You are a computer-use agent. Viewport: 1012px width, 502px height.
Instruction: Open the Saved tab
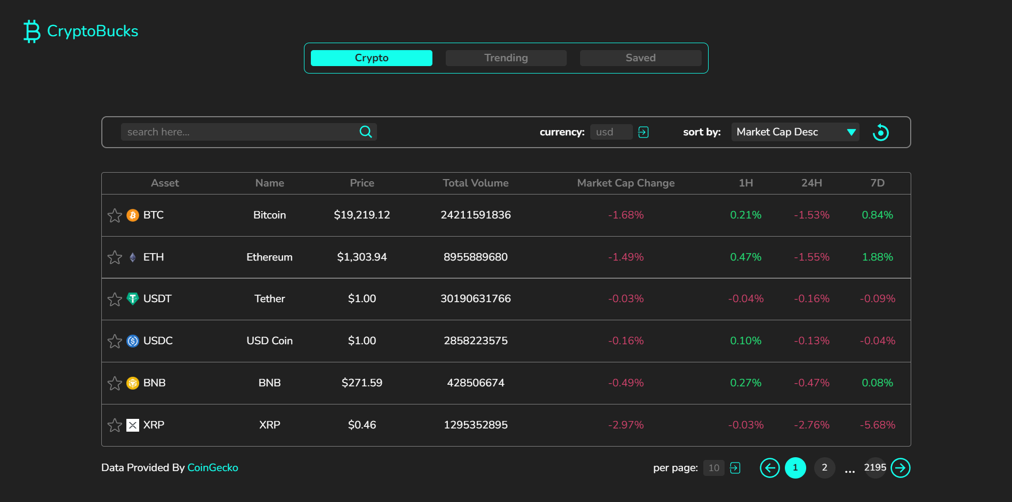click(640, 58)
